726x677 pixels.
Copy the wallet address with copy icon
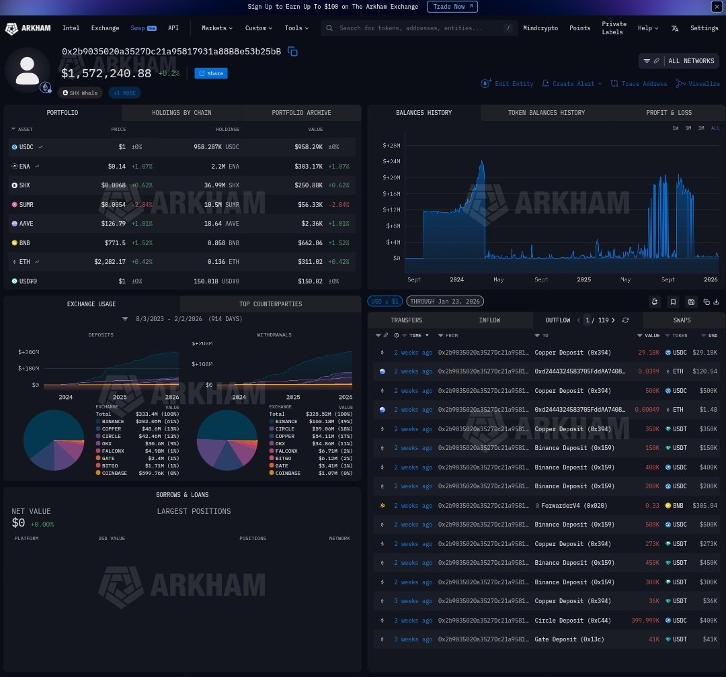coord(292,52)
